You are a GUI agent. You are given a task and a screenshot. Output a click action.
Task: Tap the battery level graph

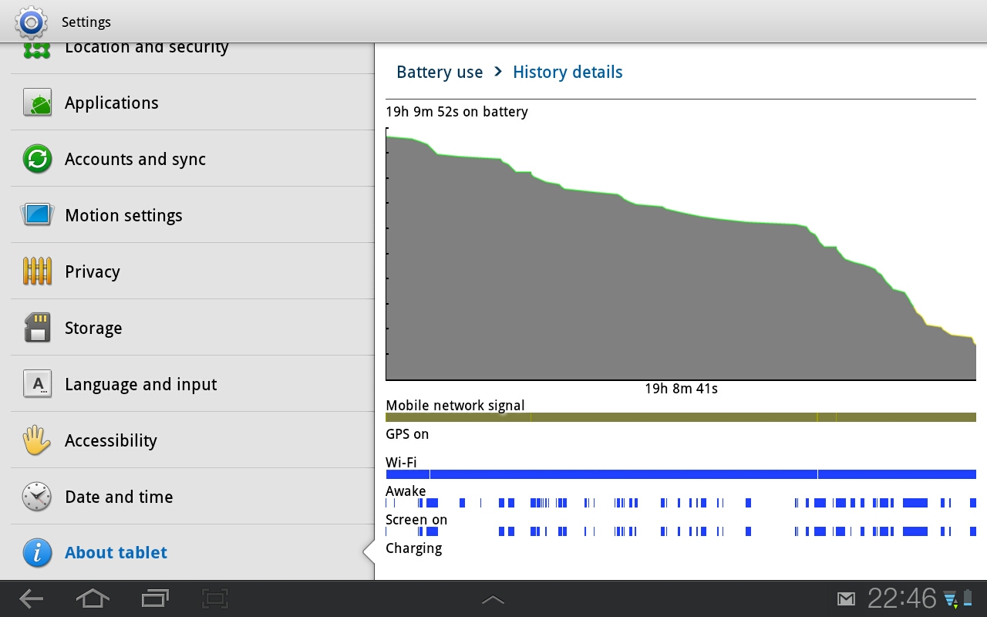[681, 254]
